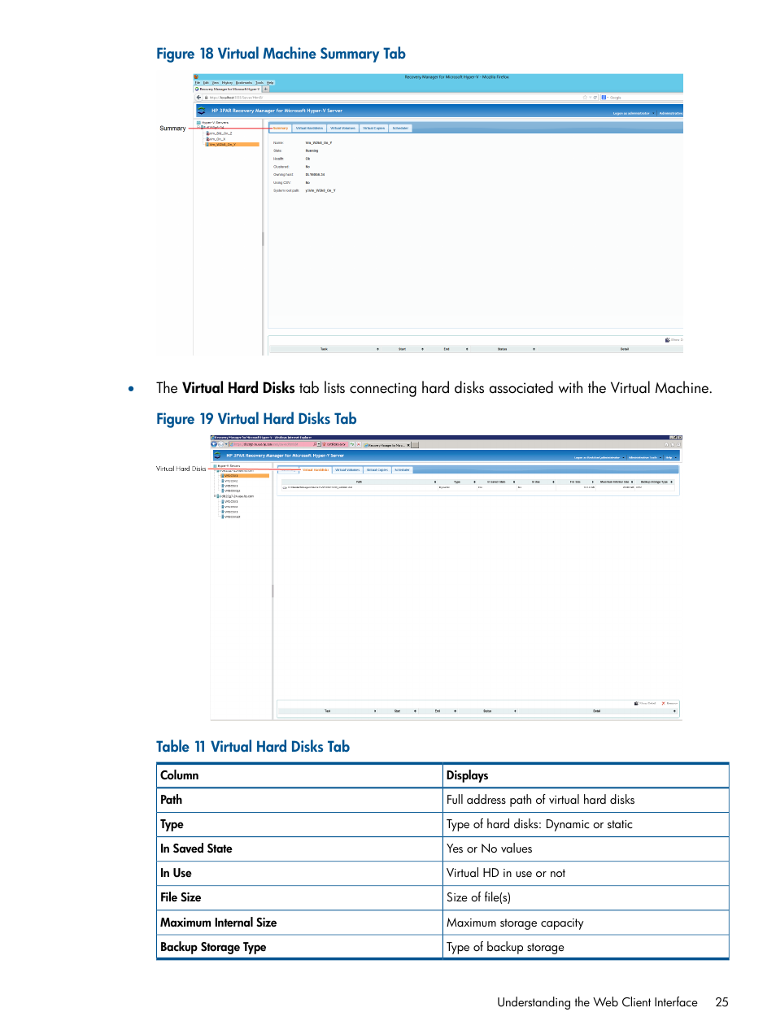Collapse the server node in Figure 18 tree
Image resolution: width=776 pixels, height=1034 pixels.
click(x=198, y=128)
